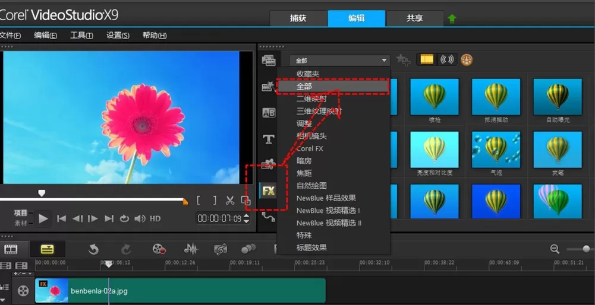Image resolution: width=595 pixels, height=305 pixels.
Task: Open the FX filter library
Action: coord(269,190)
